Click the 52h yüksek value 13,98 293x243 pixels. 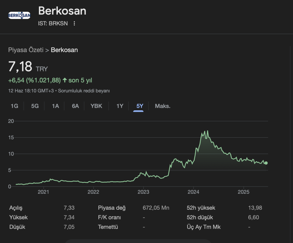click(255, 208)
